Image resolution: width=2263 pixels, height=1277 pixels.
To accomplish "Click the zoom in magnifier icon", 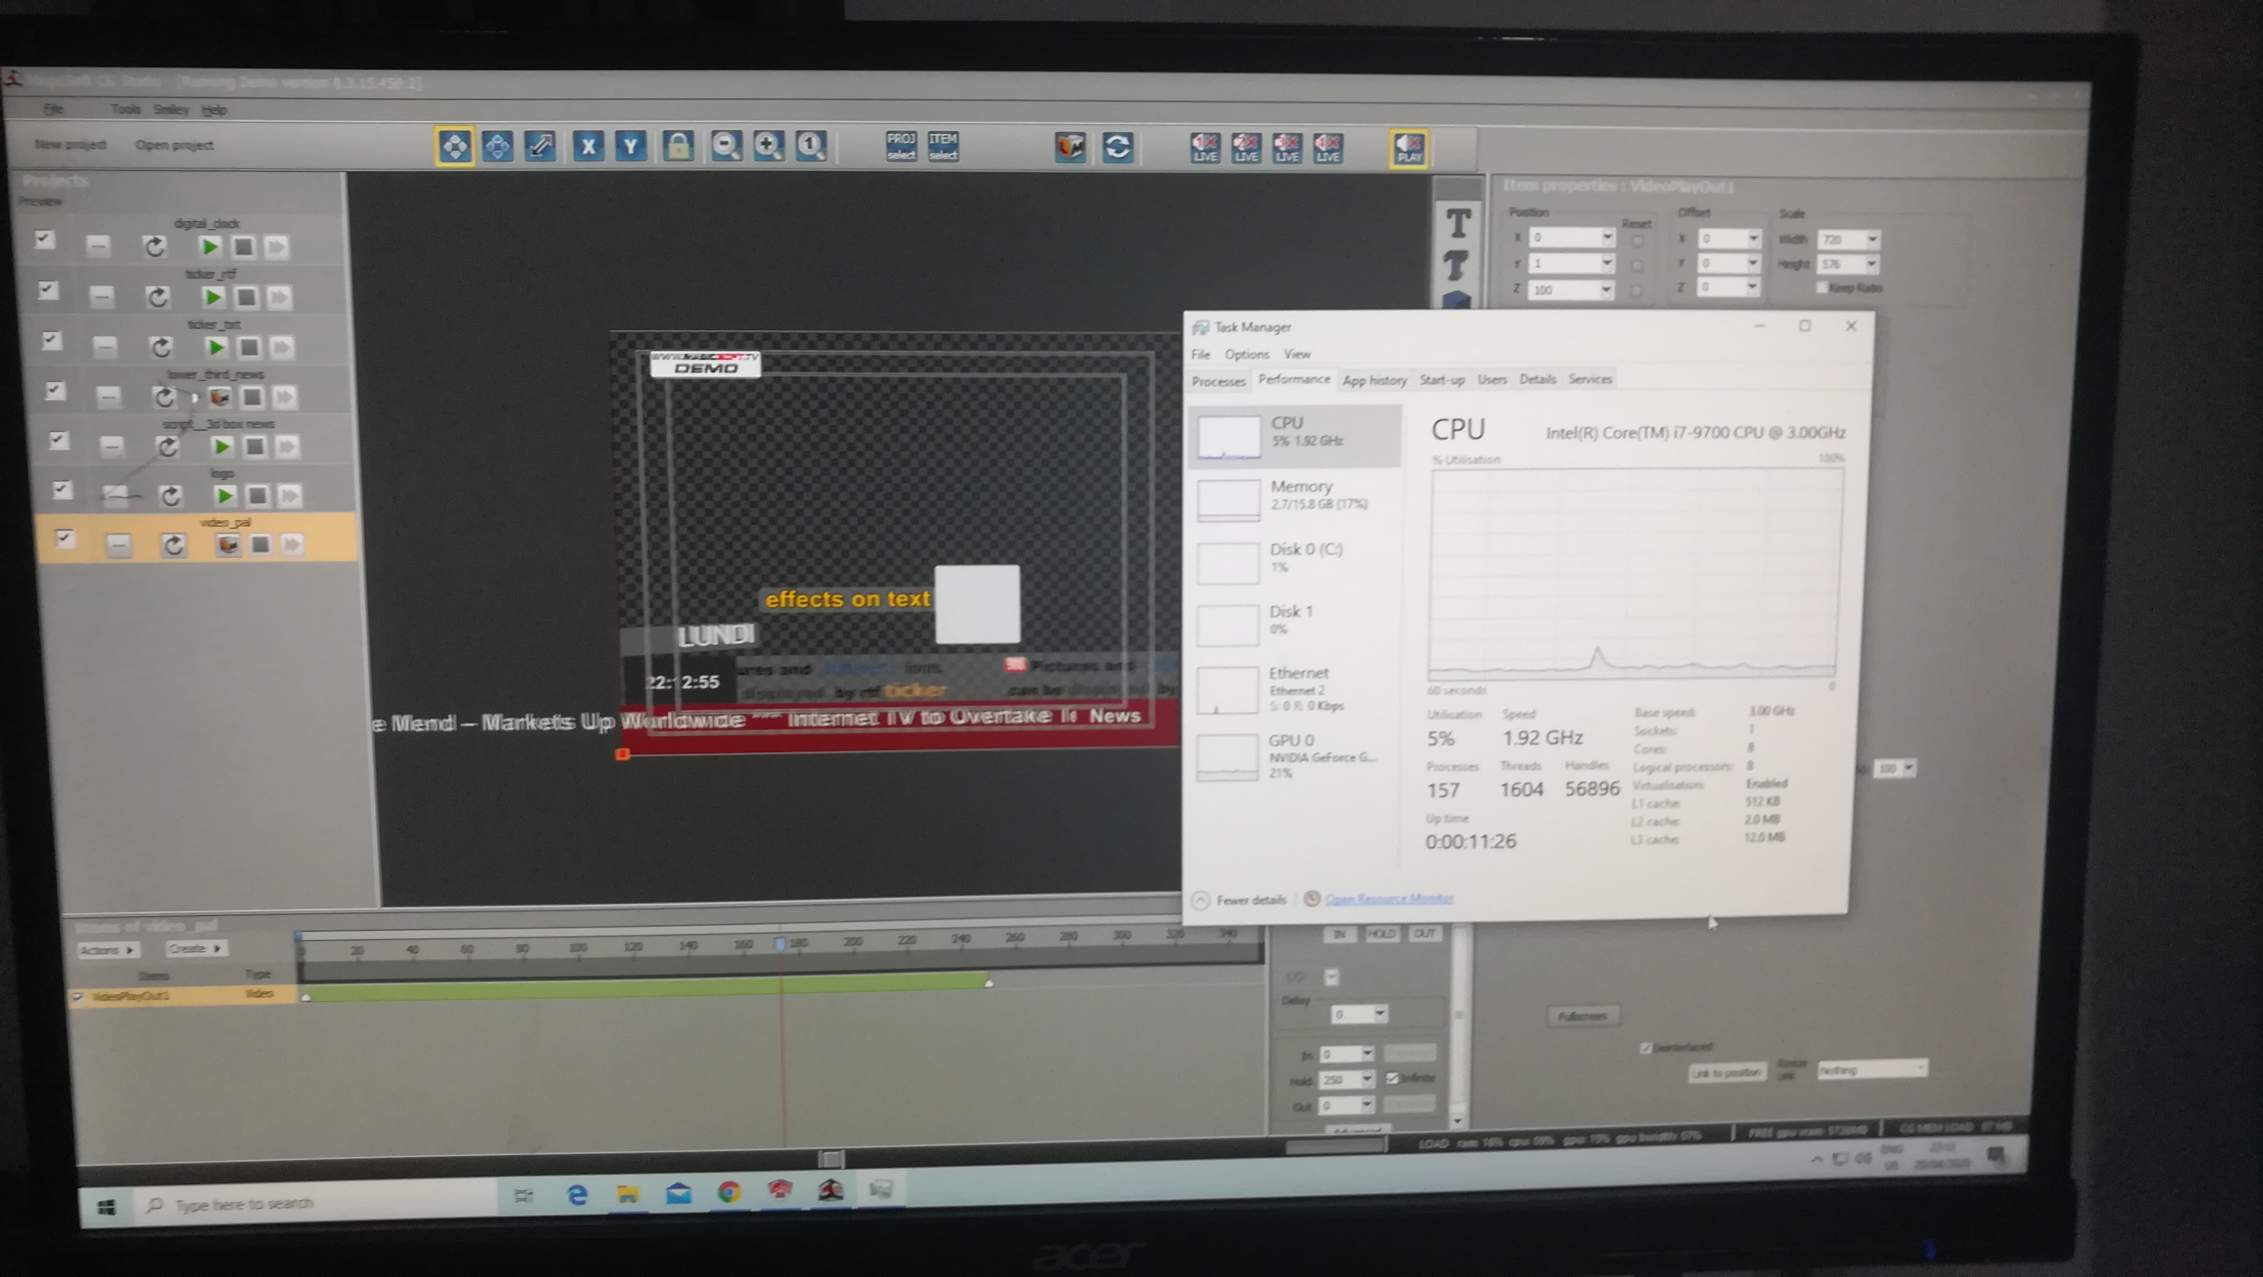I will coord(768,146).
